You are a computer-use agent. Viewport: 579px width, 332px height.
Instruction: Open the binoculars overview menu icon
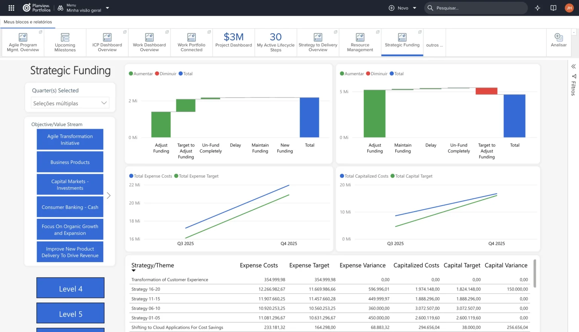click(x=60, y=8)
